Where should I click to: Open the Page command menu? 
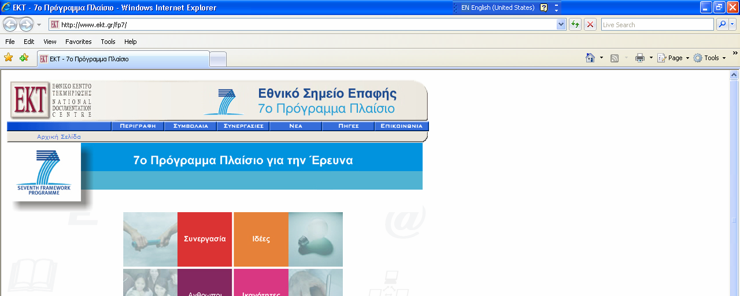(673, 58)
